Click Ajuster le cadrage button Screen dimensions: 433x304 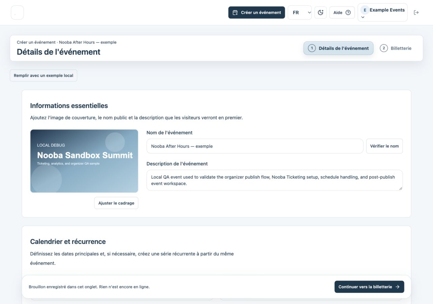click(116, 203)
